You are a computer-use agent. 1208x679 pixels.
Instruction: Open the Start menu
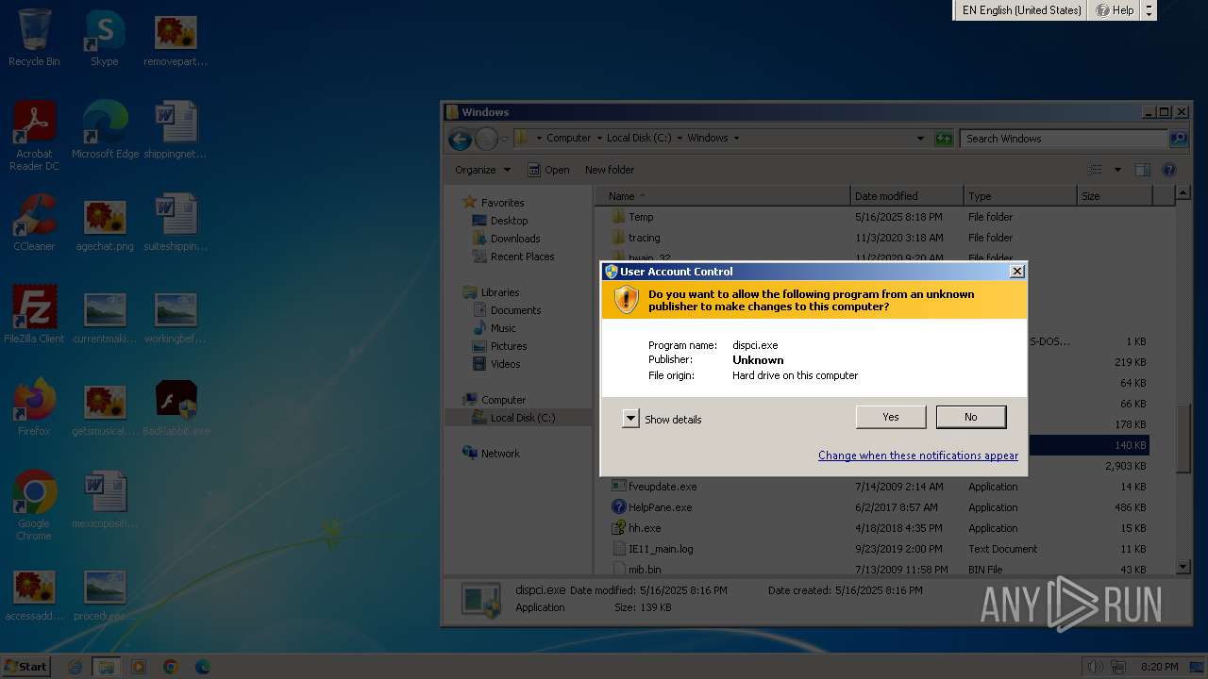click(x=25, y=667)
